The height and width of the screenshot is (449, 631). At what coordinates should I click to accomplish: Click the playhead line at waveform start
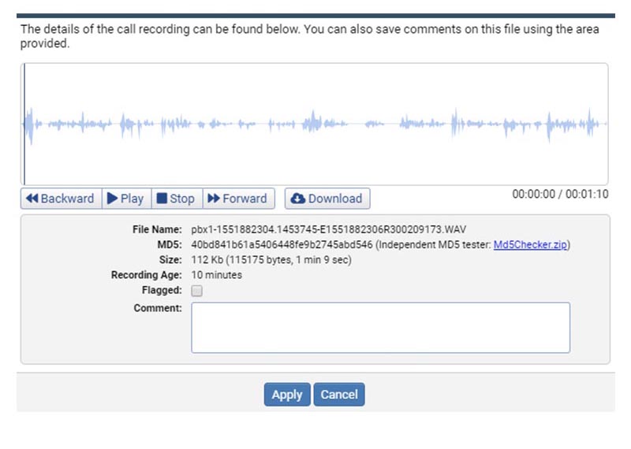(24, 124)
